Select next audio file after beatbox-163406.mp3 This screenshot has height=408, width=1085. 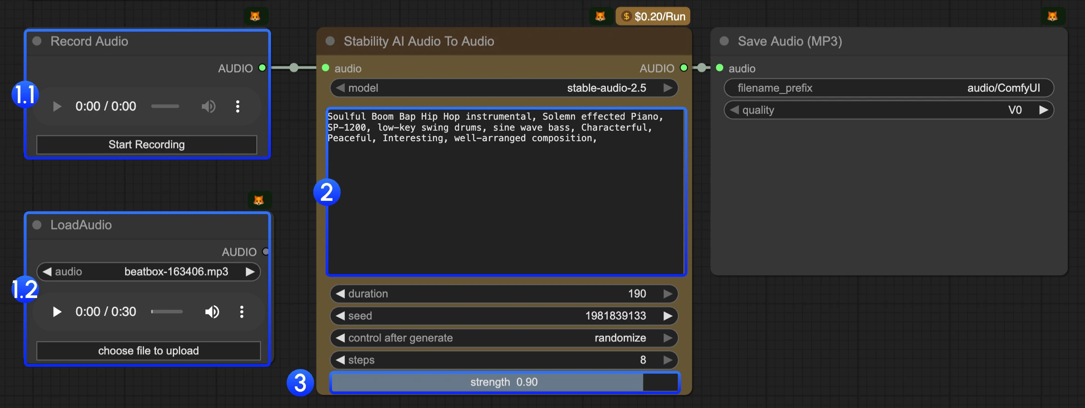tap(250, 272)
